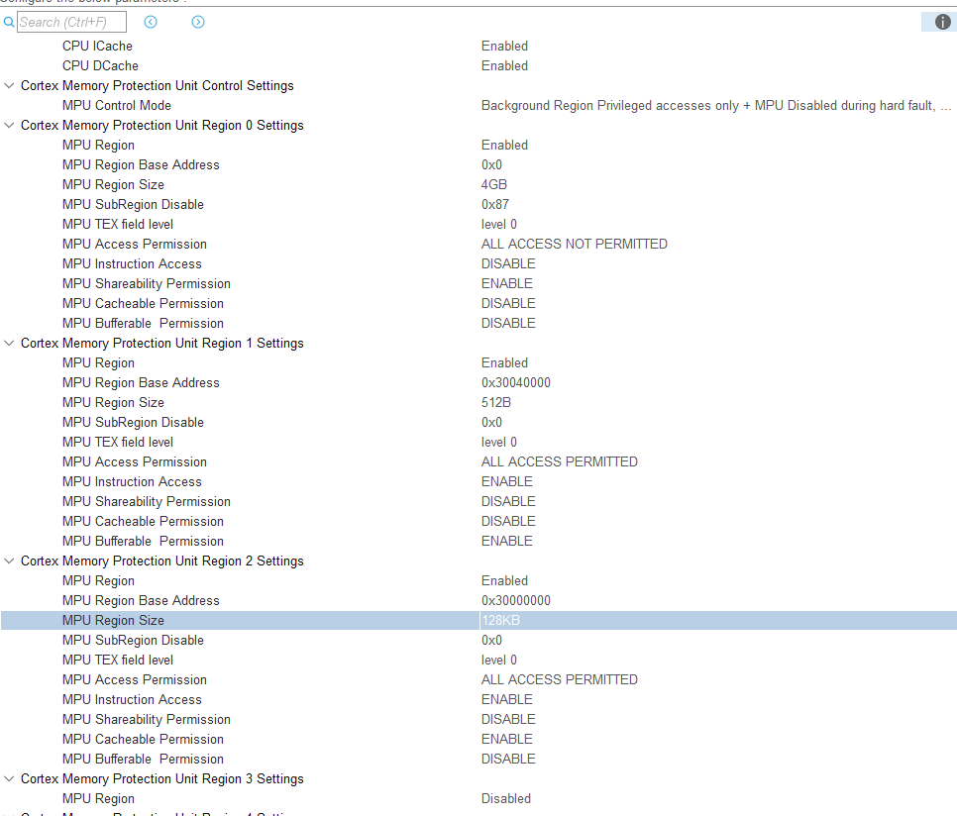Select Region 0 MPU Region Base Address label
Screen dimensions: 957x816
[141, 164]
